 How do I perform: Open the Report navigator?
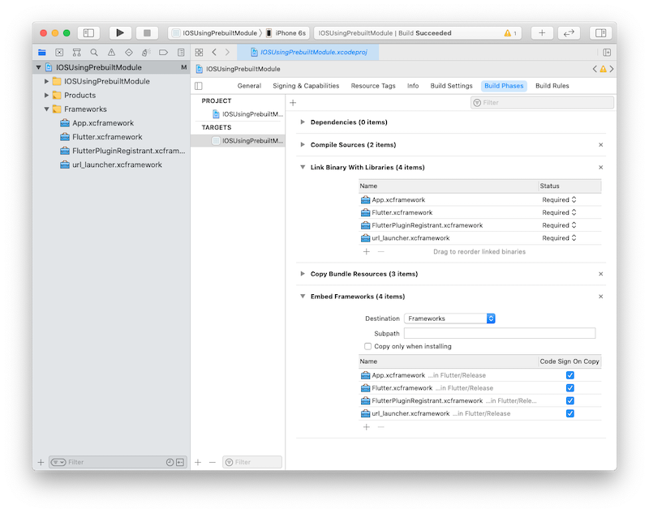[181, 52]
